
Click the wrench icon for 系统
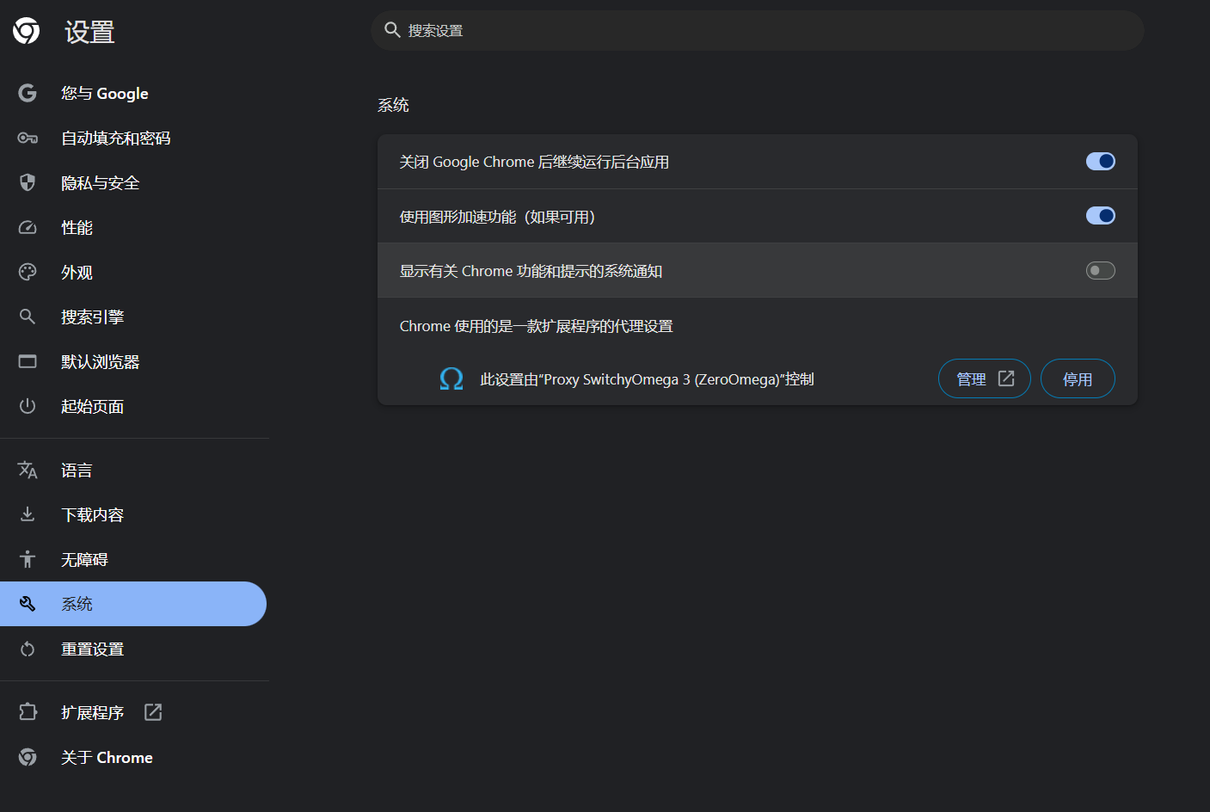click(x=28, y=604)
